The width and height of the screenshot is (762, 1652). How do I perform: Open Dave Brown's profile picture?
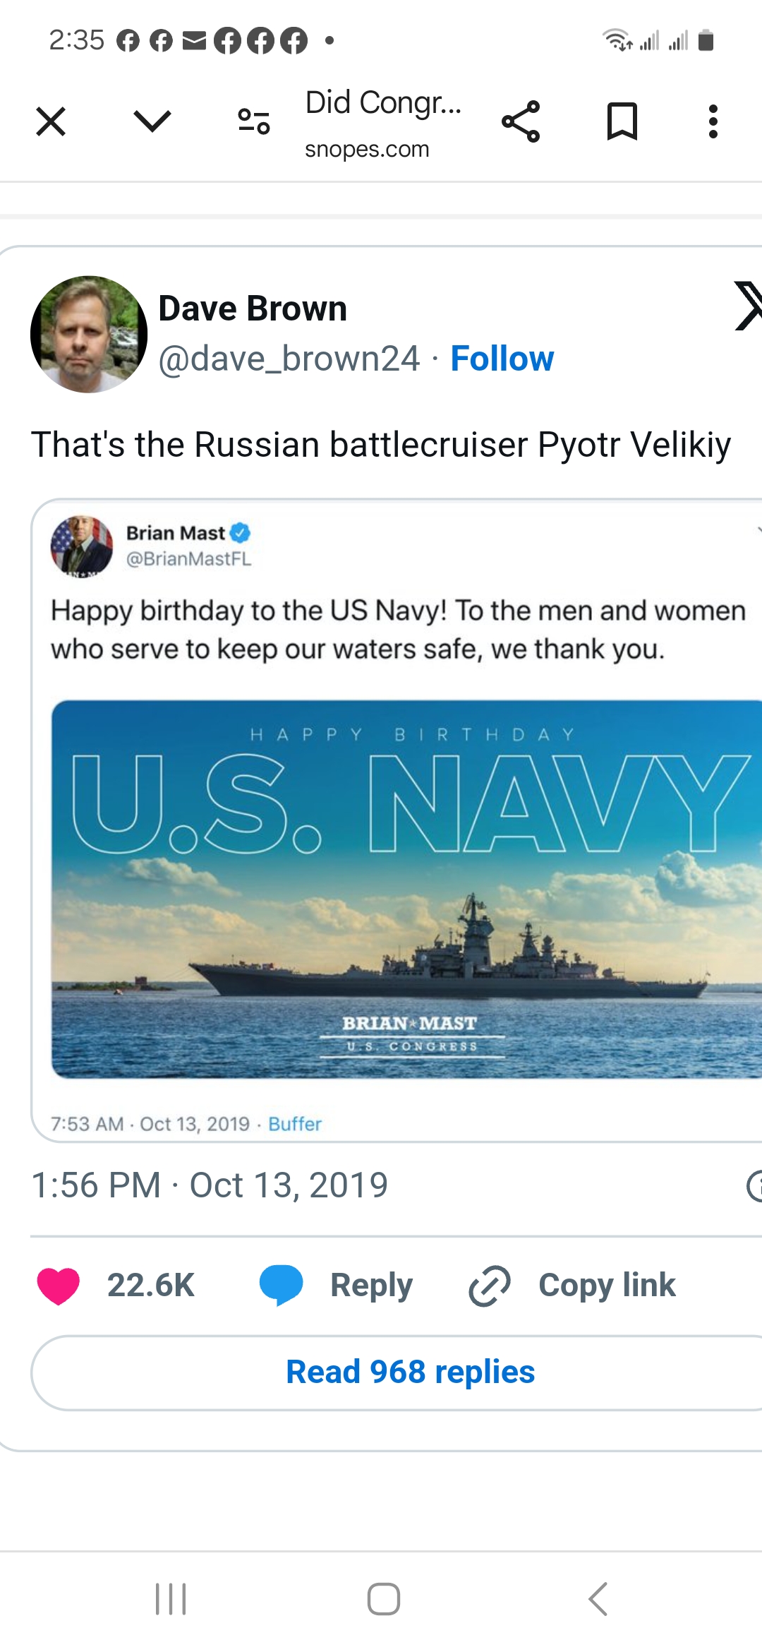click(89, 334)
